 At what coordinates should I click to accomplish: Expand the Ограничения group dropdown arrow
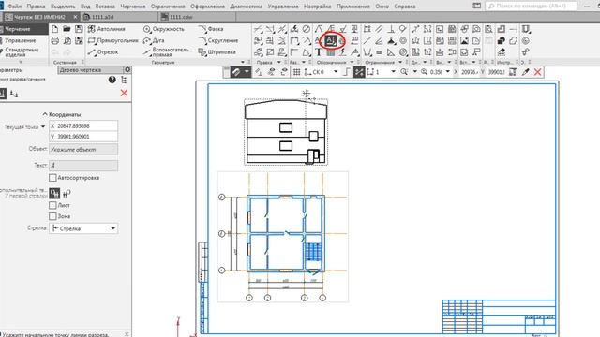400,62
